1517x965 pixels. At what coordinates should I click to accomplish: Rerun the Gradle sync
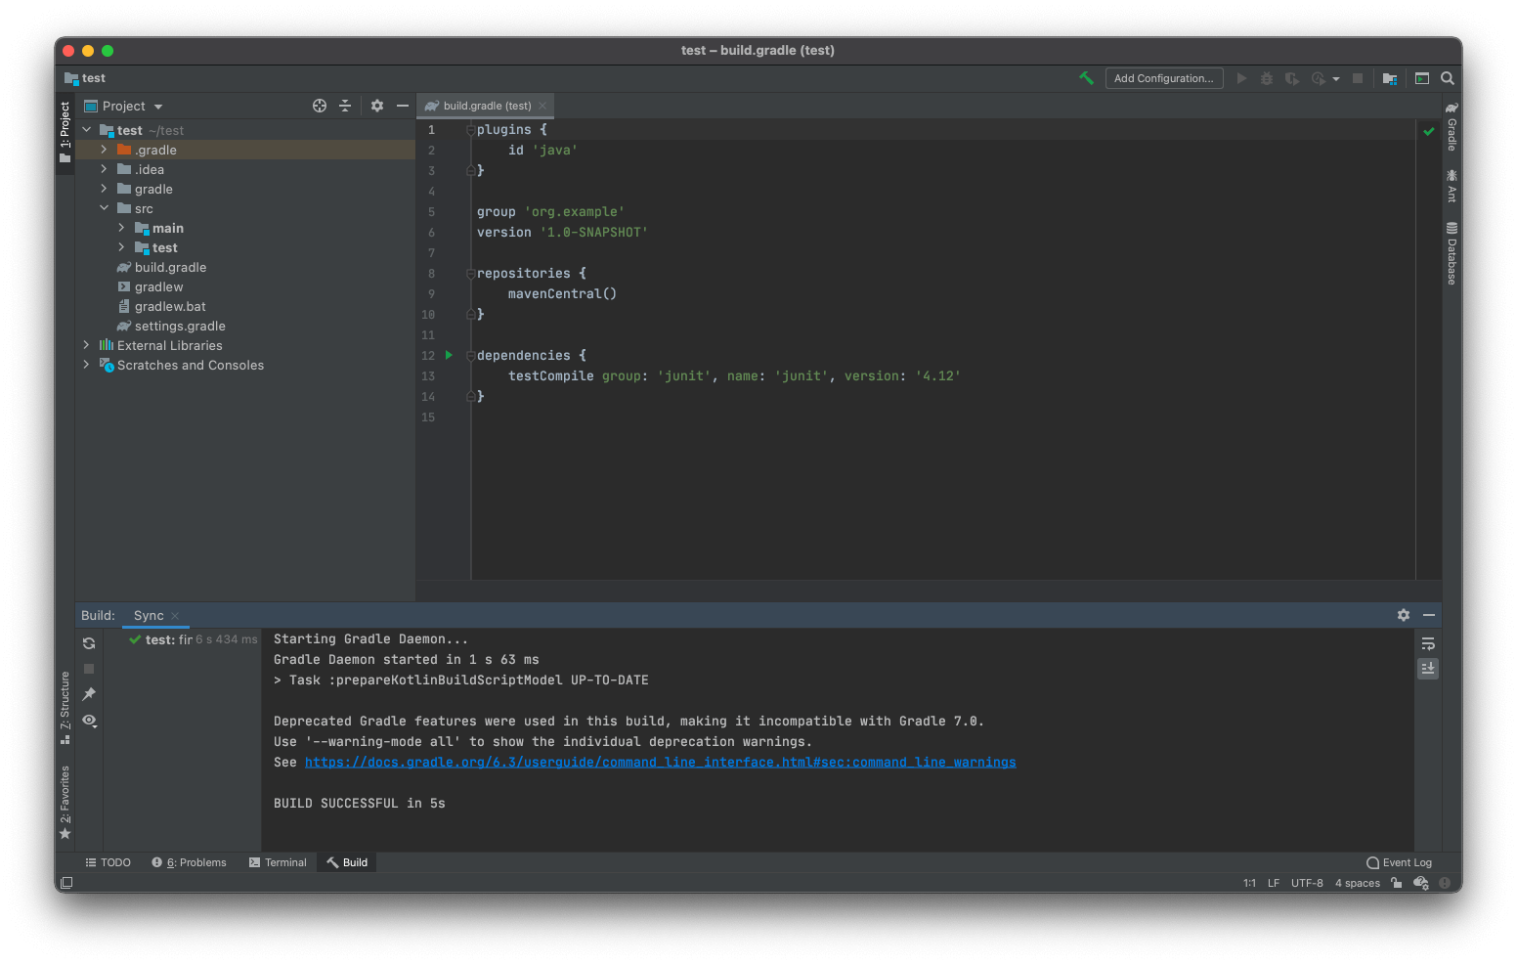pos(88,642)
